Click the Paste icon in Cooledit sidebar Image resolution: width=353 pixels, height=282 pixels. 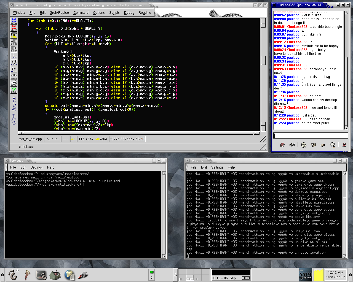[x=14, y=69]
